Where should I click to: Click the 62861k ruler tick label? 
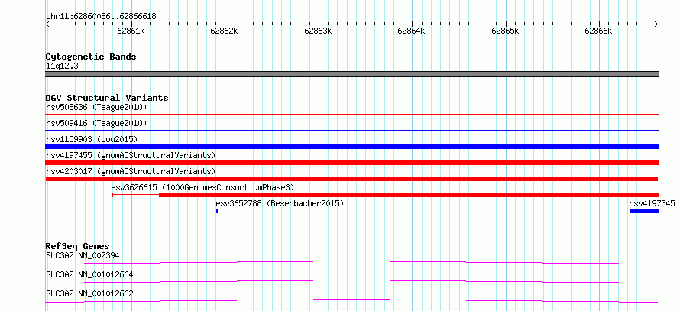pyautogui.click(x=131, y=31)
